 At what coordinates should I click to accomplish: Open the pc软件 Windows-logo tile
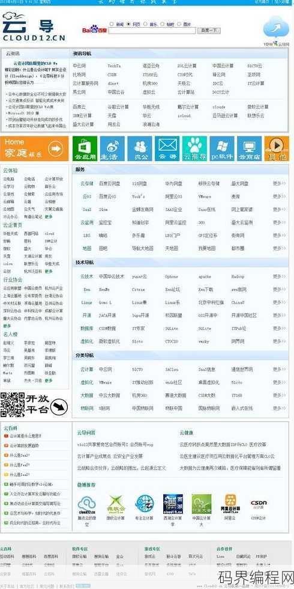pyautogui.click(x=221, y=148)
